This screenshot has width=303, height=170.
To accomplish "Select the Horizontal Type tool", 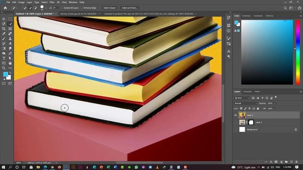I will pyautogui.click(x=4, y=58).
